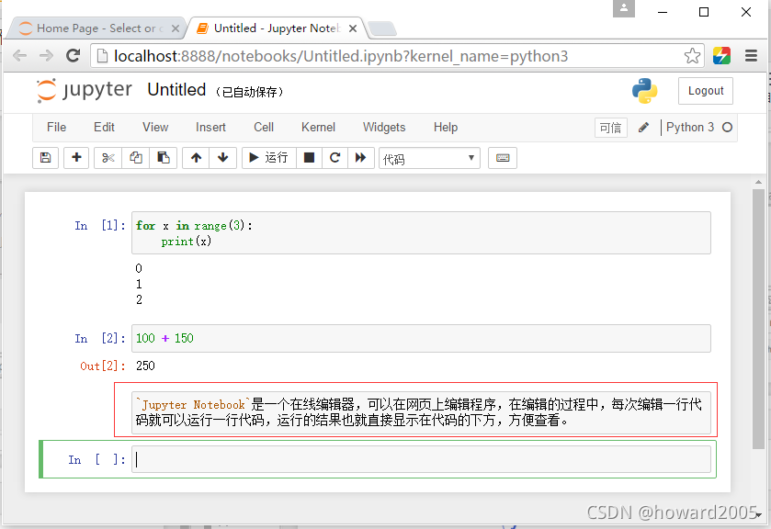
Task: Click the Jupyter Notebook description markdown cell
Action: [421, 412]
